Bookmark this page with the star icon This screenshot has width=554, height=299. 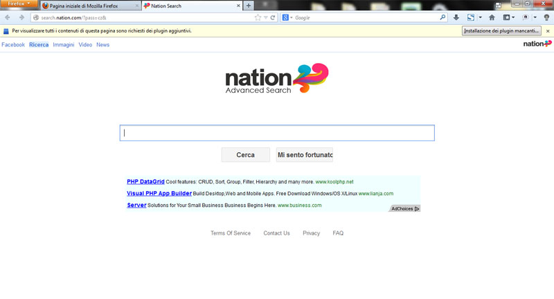point(258,17)
